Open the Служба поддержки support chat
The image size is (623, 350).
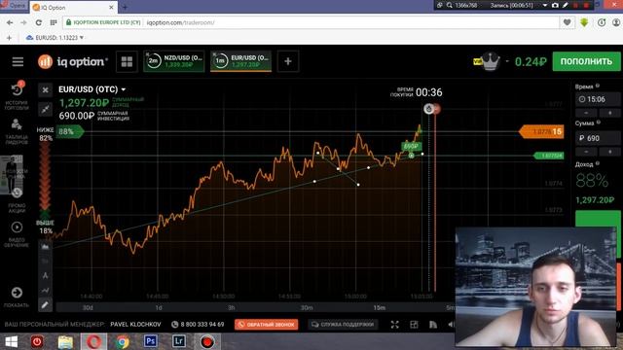[343, 325]
